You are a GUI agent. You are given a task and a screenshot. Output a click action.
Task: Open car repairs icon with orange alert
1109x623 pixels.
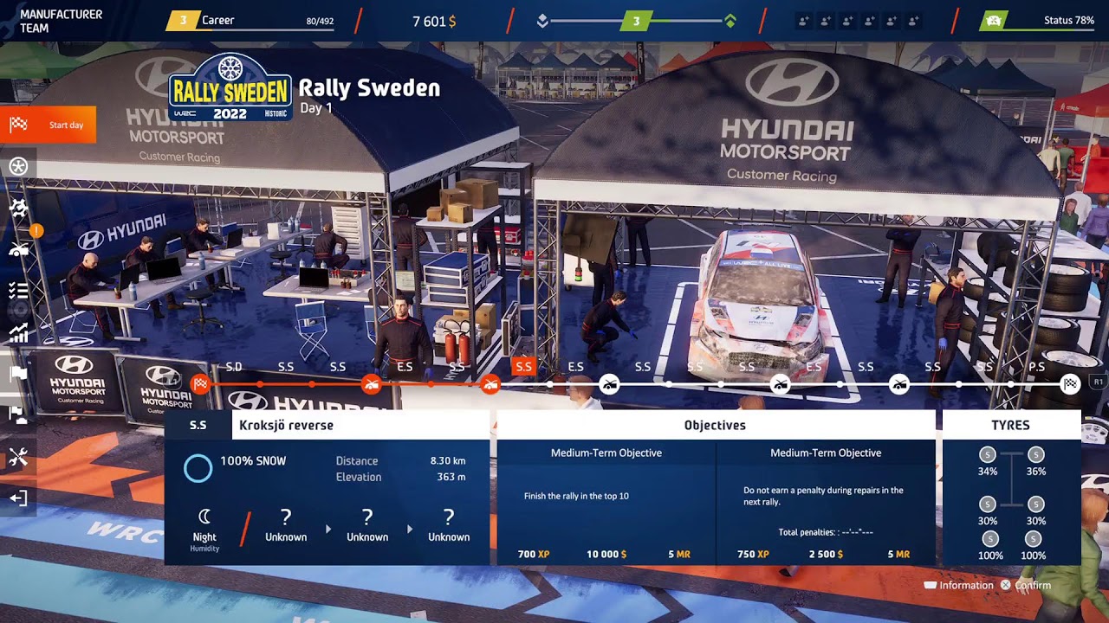(x=19, y=249)
